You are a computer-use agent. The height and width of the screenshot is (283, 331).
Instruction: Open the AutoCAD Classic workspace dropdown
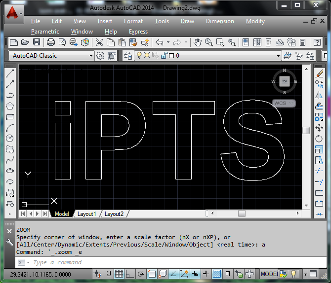[91, 56]
